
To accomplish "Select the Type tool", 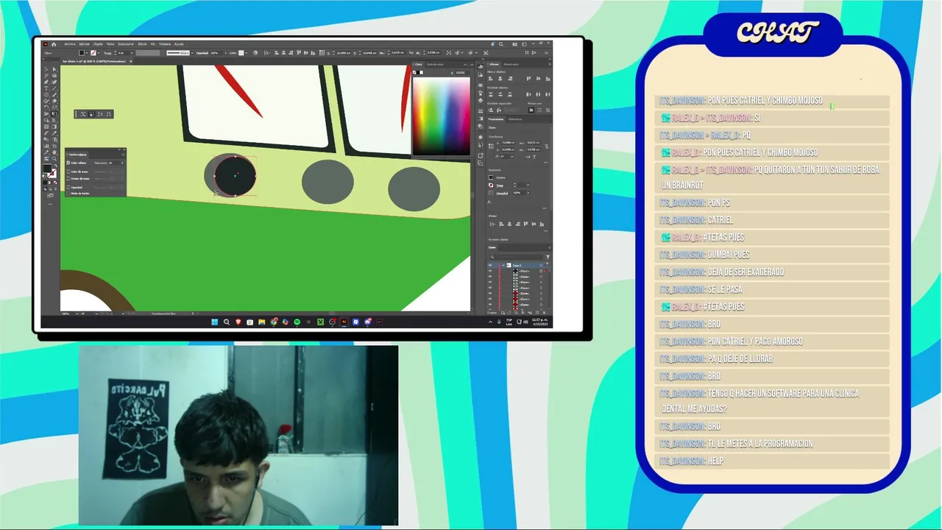I will coord(46,88).
